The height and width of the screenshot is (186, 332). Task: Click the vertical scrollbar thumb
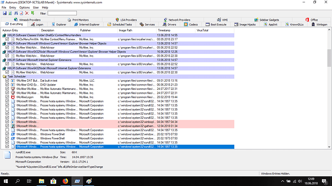[329, 58]
